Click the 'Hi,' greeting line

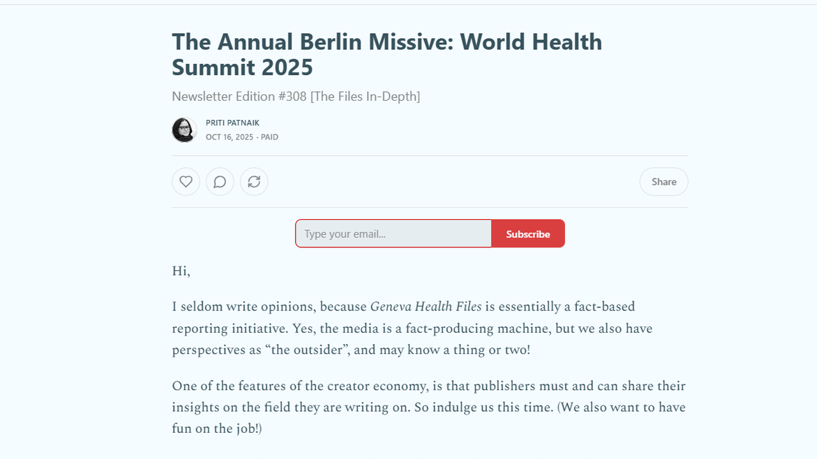(181, 271)
